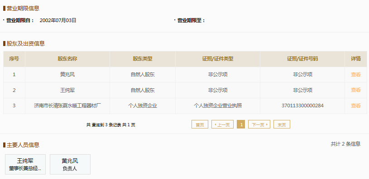This screenshot has height=179, width=369.
Task: Click the 详情 column header
Action: click(356, 59)
